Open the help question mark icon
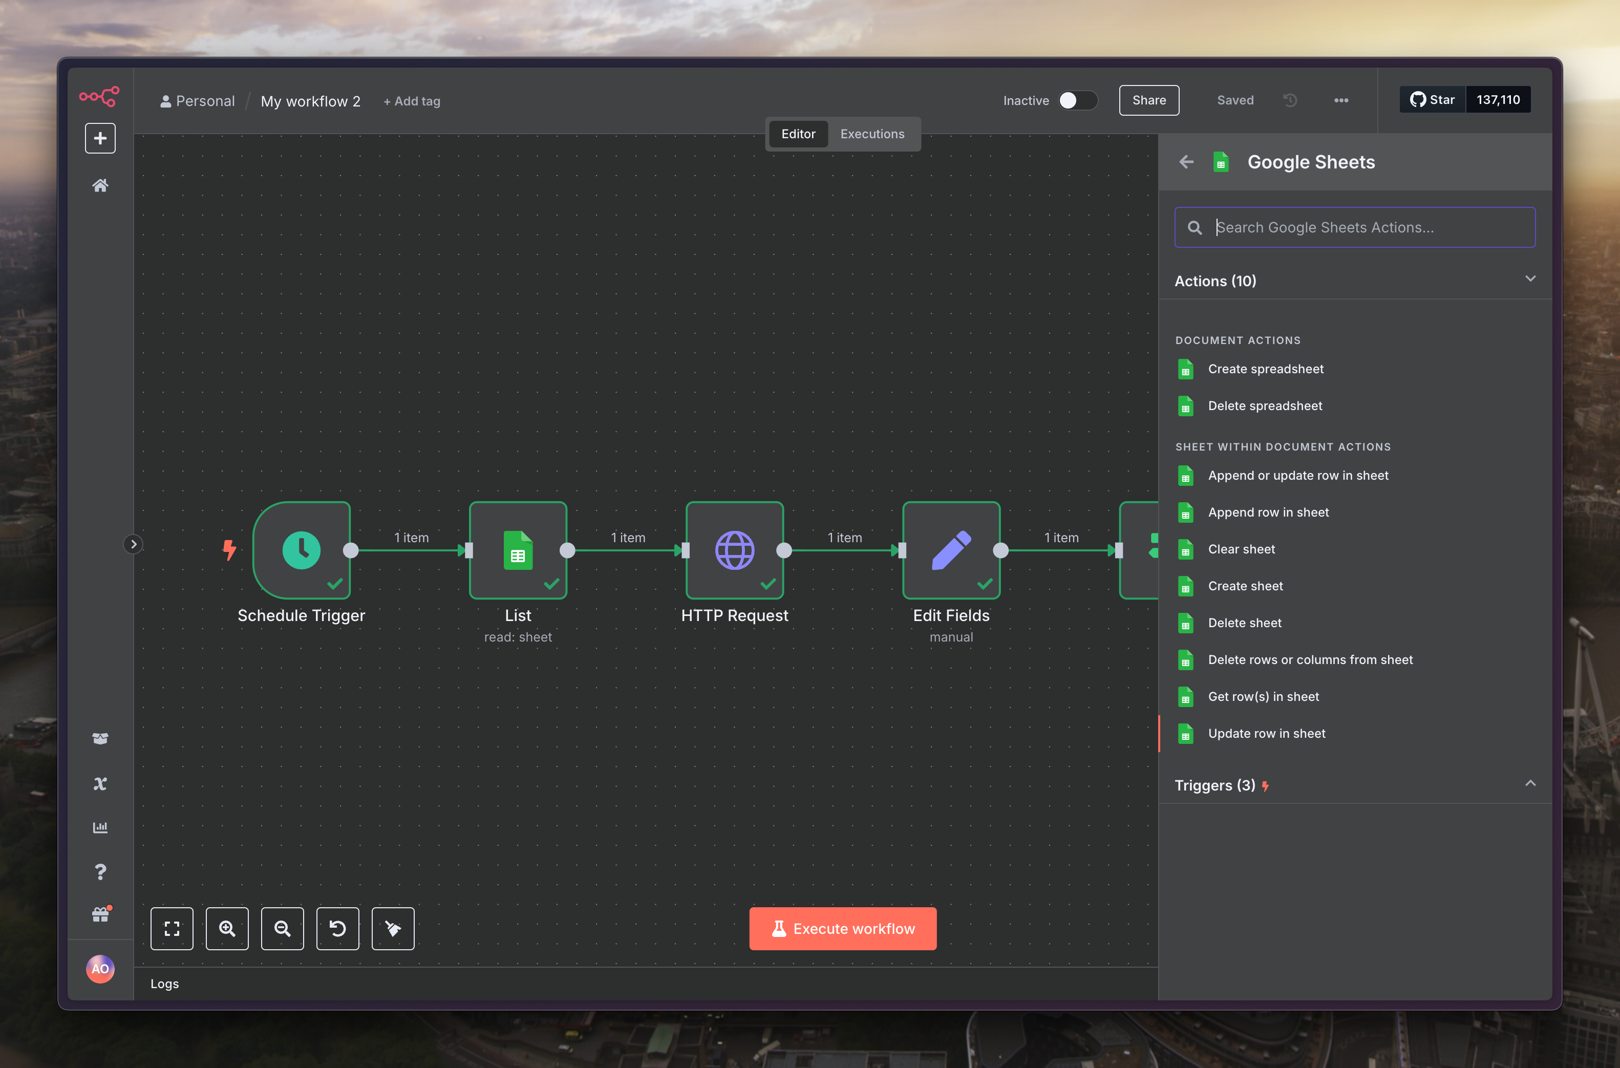This screenshot has width=1620, height=1068. click(x=100, y=872)
